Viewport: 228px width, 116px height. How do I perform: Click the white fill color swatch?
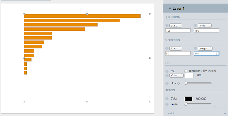coord(189,76)
